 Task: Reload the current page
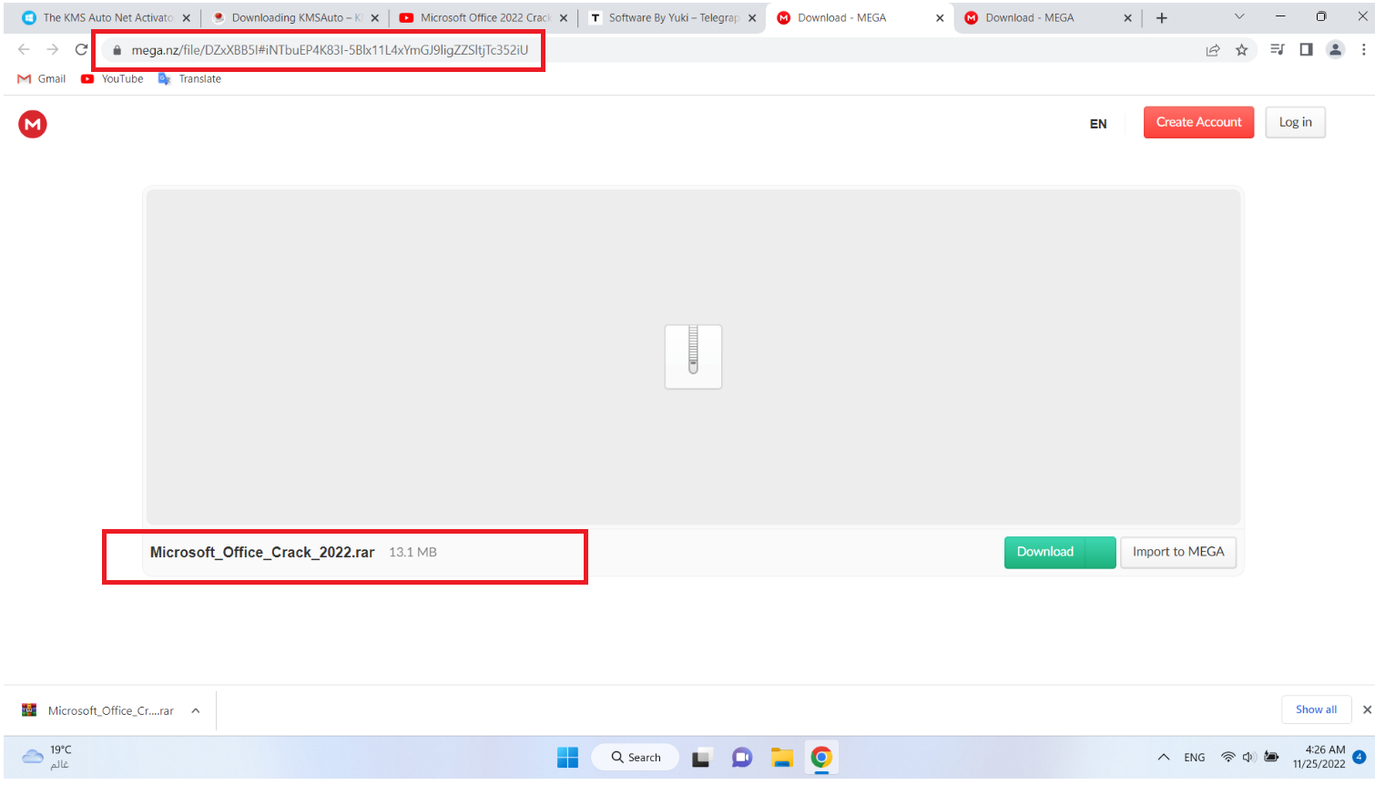click(x=81, y=50)
